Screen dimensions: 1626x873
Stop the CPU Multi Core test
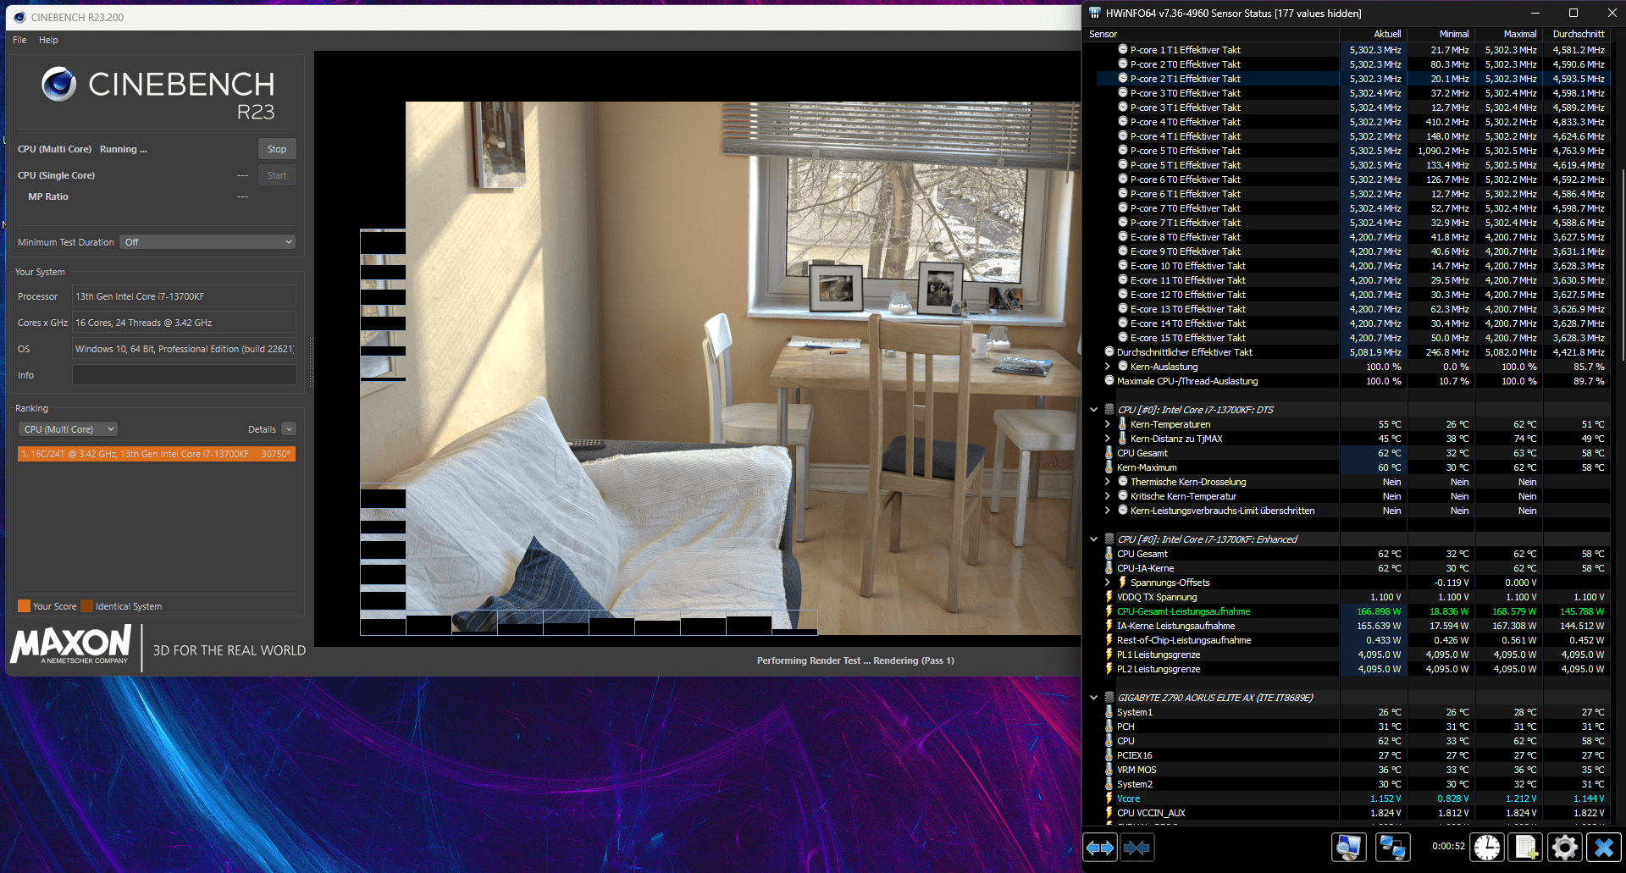[x=277, y=149]
